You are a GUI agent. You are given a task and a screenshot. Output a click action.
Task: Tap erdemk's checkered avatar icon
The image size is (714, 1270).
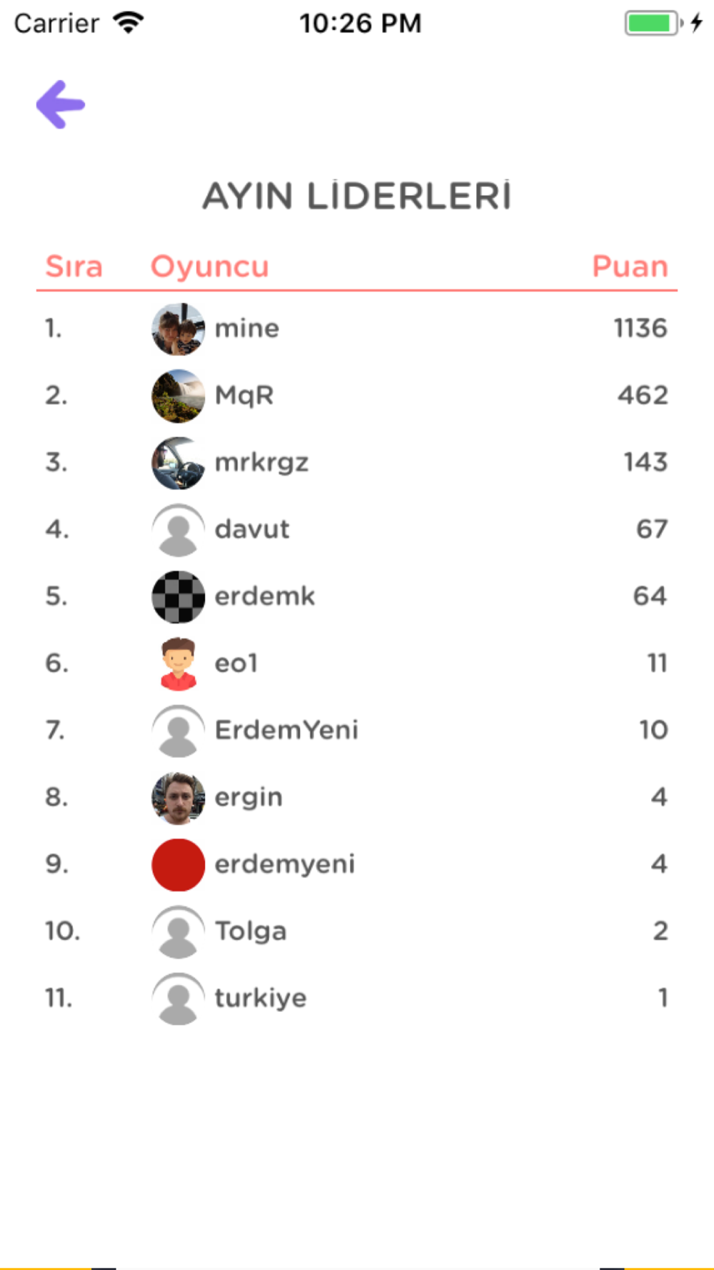[178, 597]
